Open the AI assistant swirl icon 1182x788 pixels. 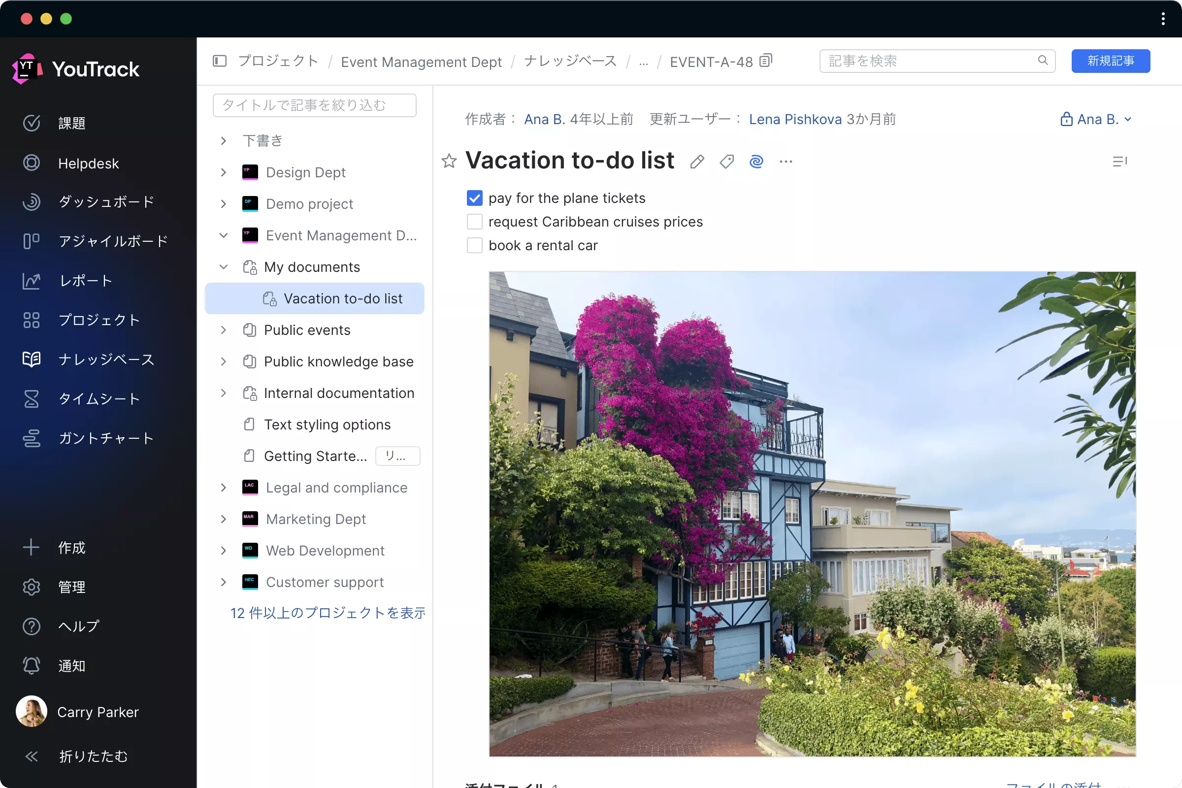(x=756, y=162)
